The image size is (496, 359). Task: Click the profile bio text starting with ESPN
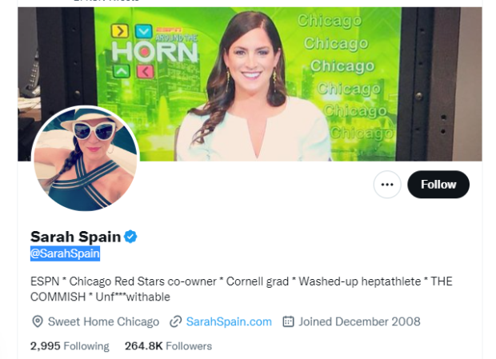[242, 289]
